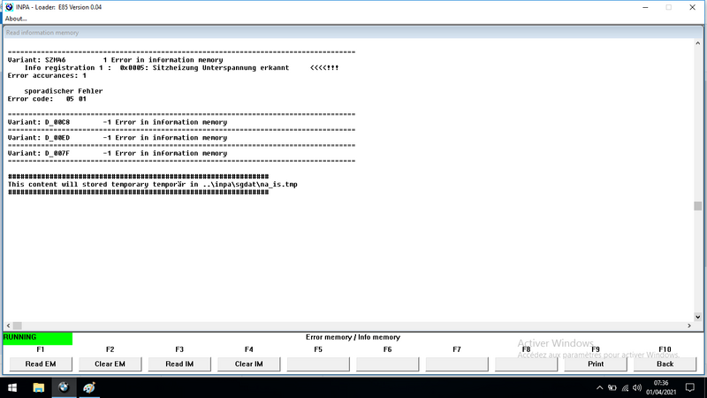Click 'Variant: D_007F' line
This screenshot has height=398, width=707.
118,153
